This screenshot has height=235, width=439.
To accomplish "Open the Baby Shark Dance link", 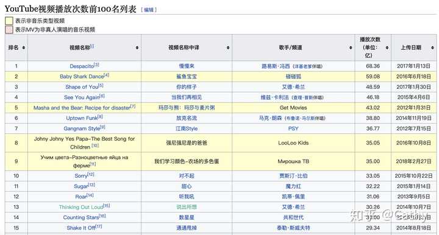I will [82, 77].
